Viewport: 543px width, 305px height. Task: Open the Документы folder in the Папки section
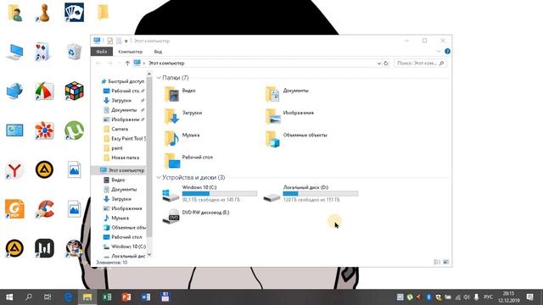[287, 94]
